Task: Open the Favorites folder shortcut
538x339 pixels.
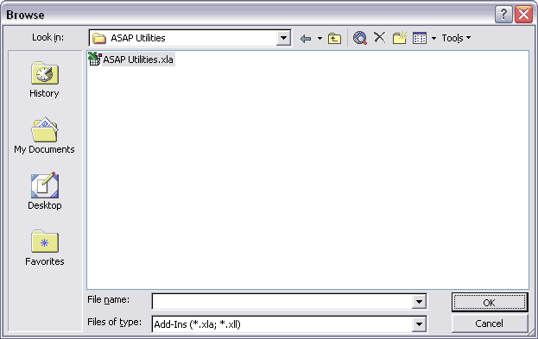Action: point(45,248)
